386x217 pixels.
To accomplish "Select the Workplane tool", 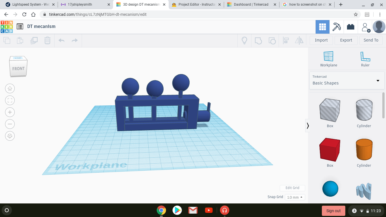I will click(329, 59).
